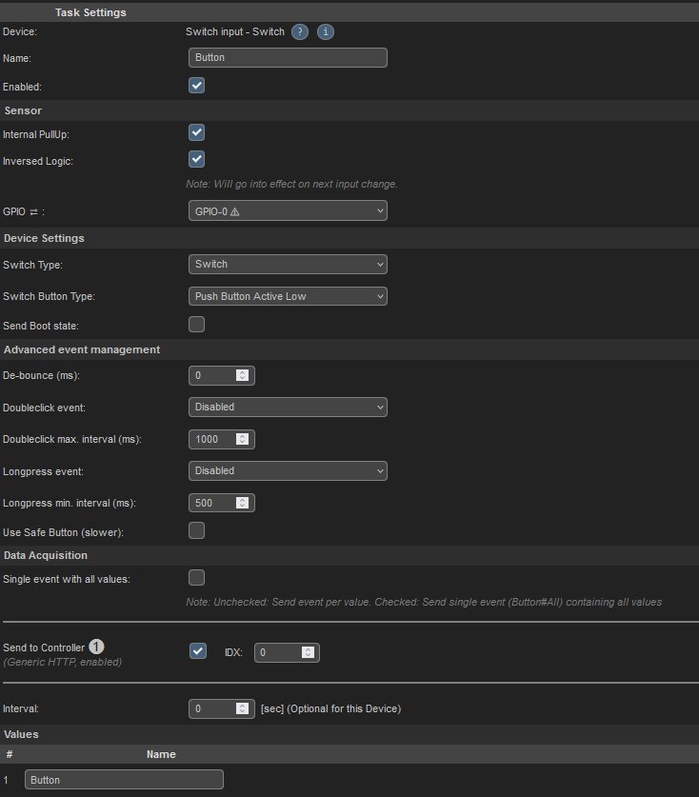Open the Switch Button Type dropdown
Image resolution: width=699 pixels, height=797 pixels.
coord(288,296)
